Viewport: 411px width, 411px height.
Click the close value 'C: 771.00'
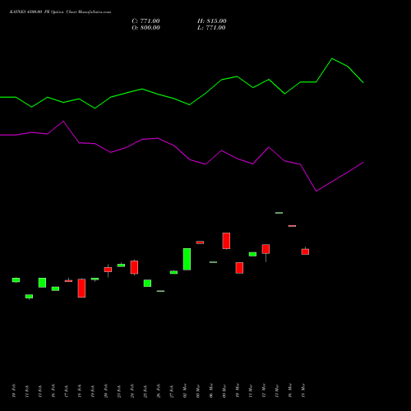click(x=145, y=21)
